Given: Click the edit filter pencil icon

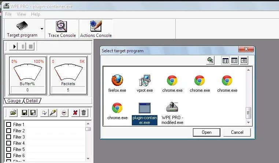Looking at the screenshot, I should tap(53, 113).
